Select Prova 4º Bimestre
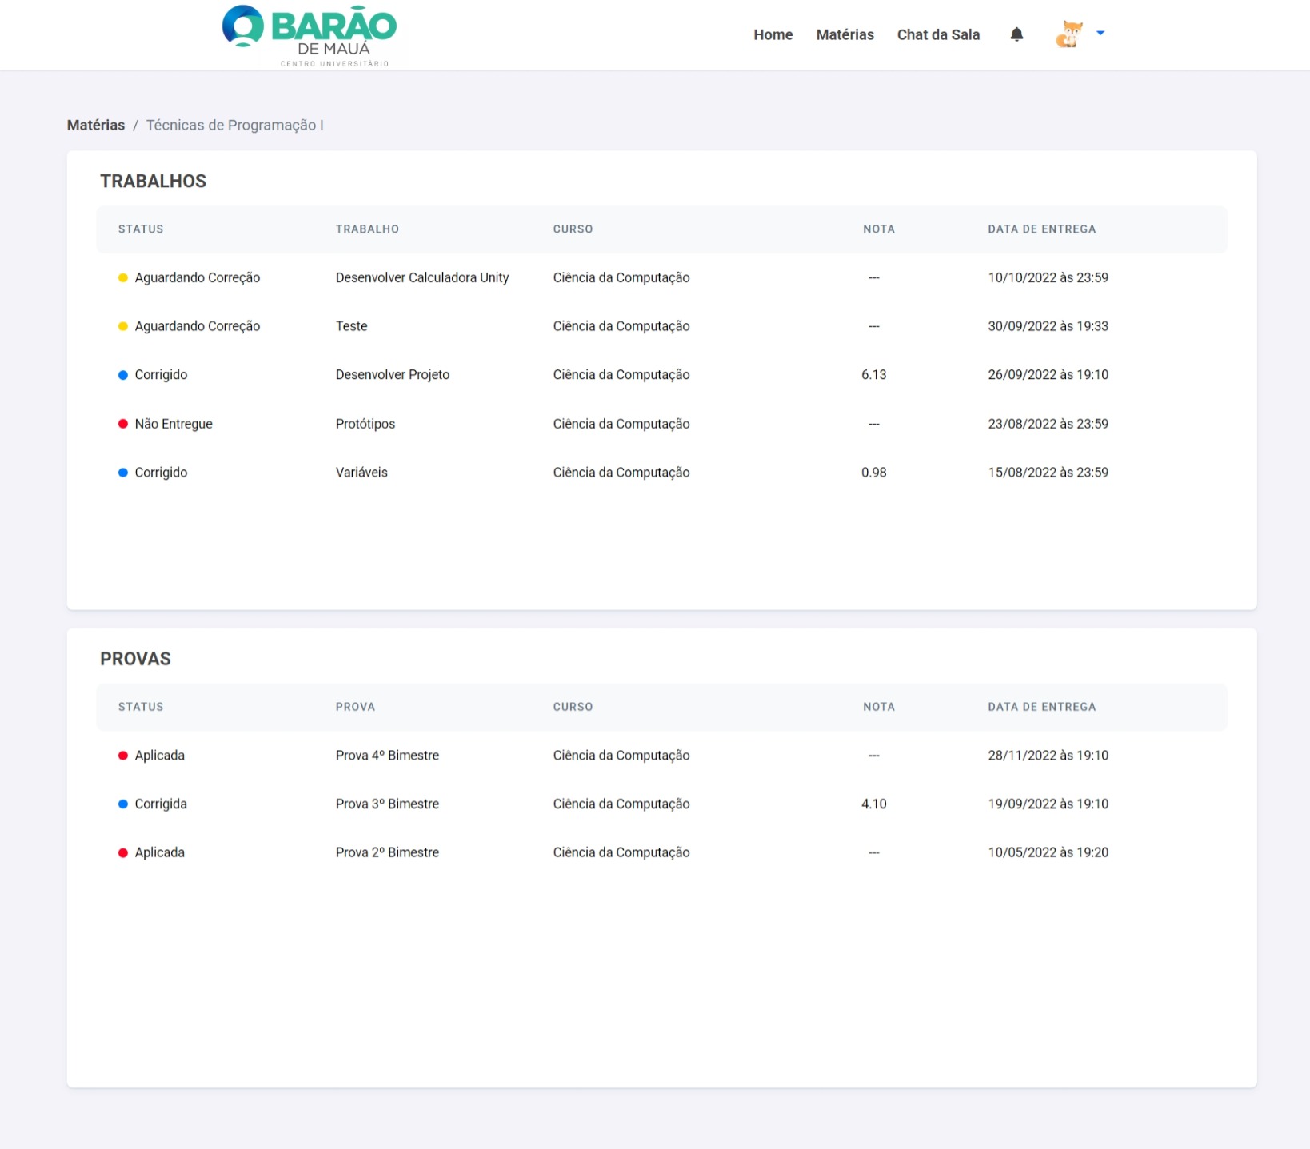 click(387, 755)
